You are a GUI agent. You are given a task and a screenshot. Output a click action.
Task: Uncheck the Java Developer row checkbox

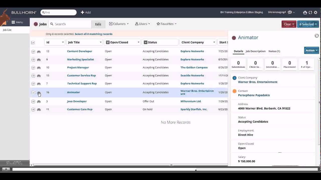pyautogui.click(x=33, y=101)
